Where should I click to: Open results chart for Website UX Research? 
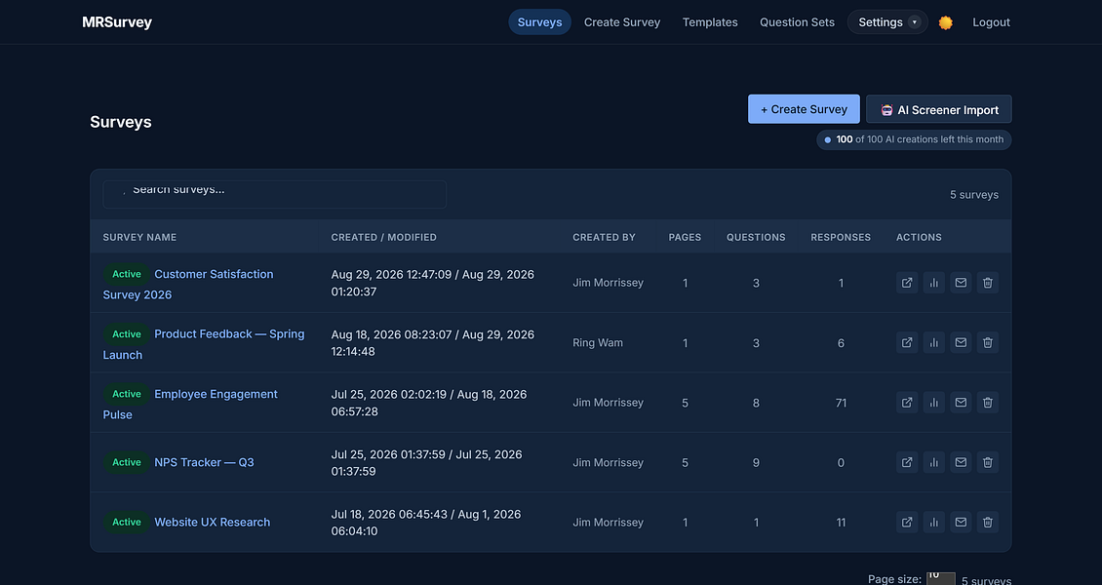point(934,522)
